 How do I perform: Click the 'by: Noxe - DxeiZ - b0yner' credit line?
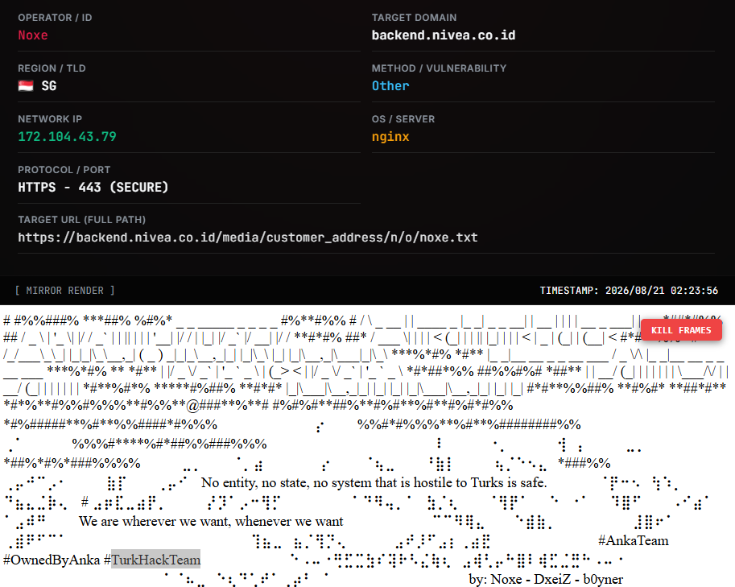[546, 579]
